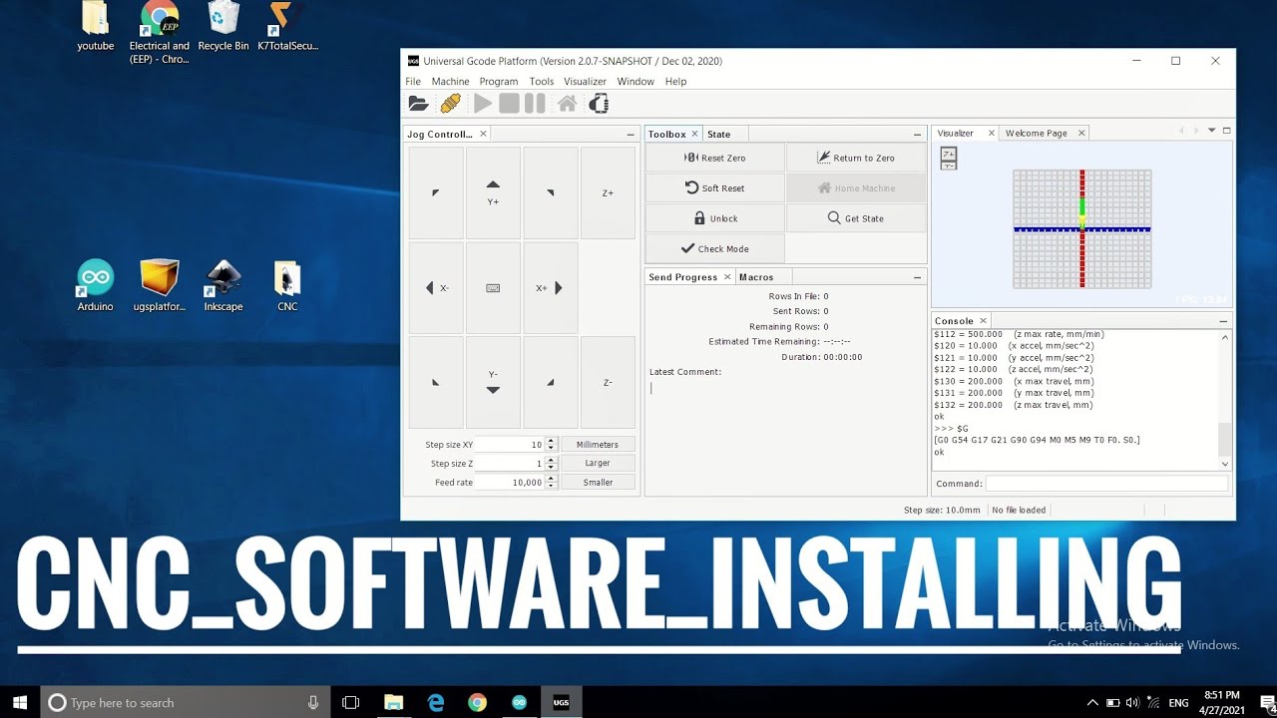Open a G-code file with folder icon

point(418,104)
